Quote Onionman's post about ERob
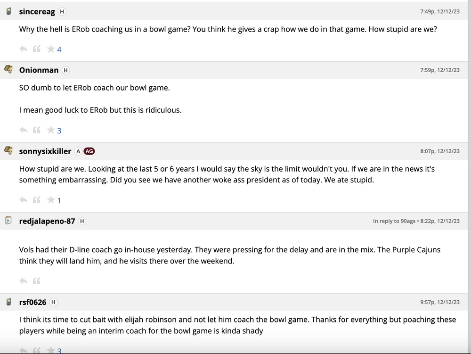471x354 pixels. pos(37,130)
